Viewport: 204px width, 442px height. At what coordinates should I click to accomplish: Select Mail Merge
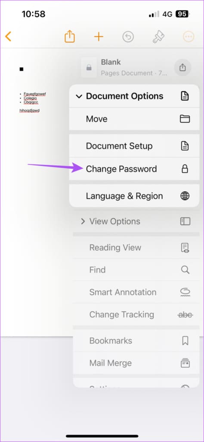[136, 363]
